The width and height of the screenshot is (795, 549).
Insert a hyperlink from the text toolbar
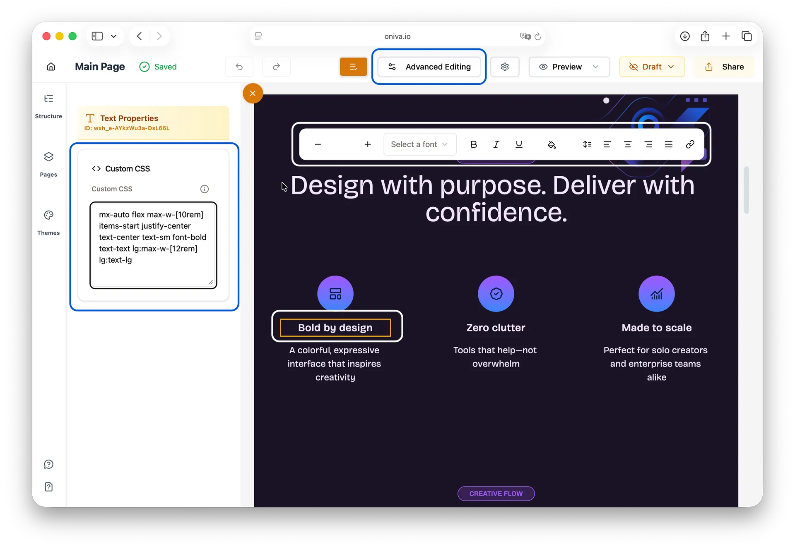[690, 144]
